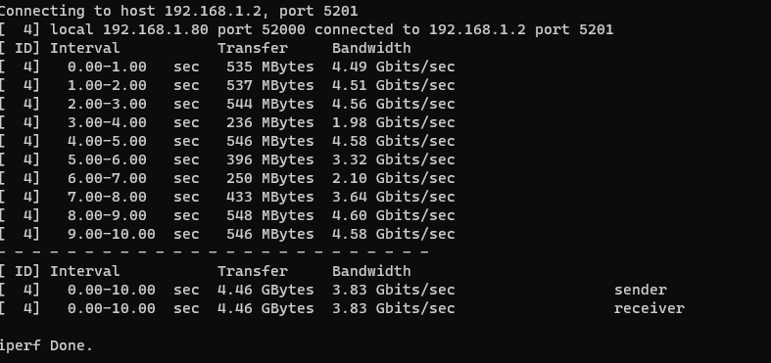
Task: Click the 537 MBytes transfer value
Action: (x=270, y=85)
